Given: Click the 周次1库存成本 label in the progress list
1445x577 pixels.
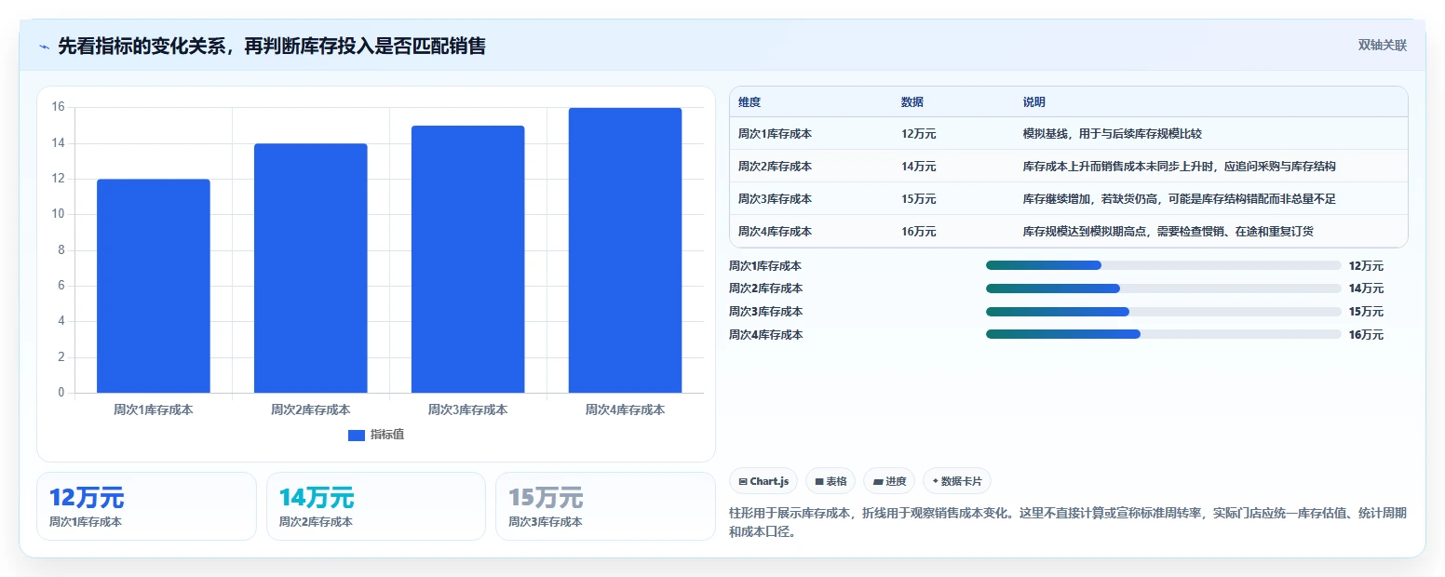Looking at the screenshot, I should click(x=765, y=266).
